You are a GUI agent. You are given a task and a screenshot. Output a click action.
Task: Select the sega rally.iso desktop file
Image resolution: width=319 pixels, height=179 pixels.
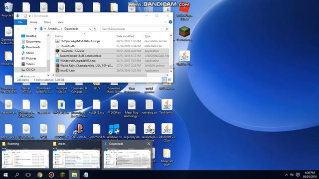coord(132,131)
